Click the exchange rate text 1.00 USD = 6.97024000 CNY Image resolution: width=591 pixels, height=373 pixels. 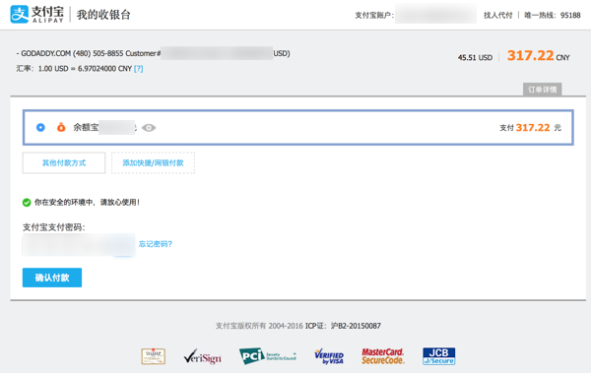(x=85, y=69)
